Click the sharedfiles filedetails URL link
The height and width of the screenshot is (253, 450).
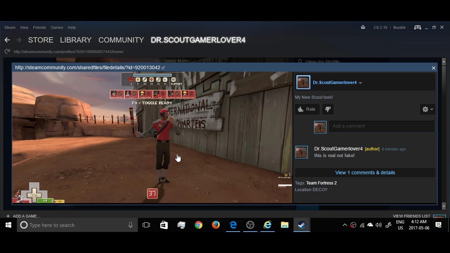pyautogui.click(x=88, y=67)
